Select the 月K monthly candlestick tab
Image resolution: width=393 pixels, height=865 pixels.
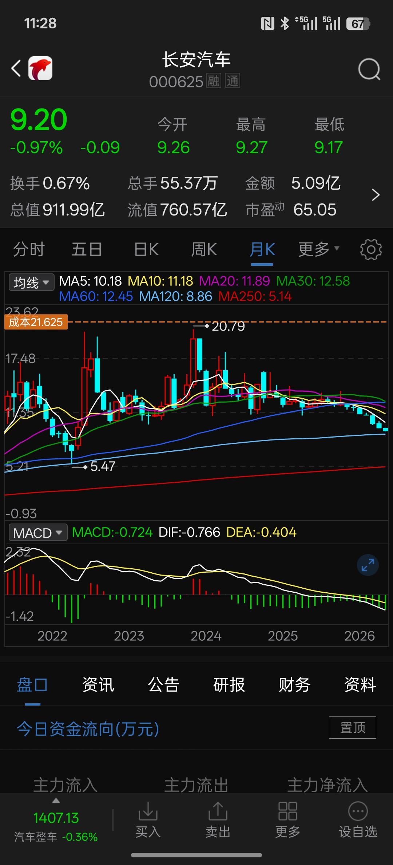coord(262,249)
